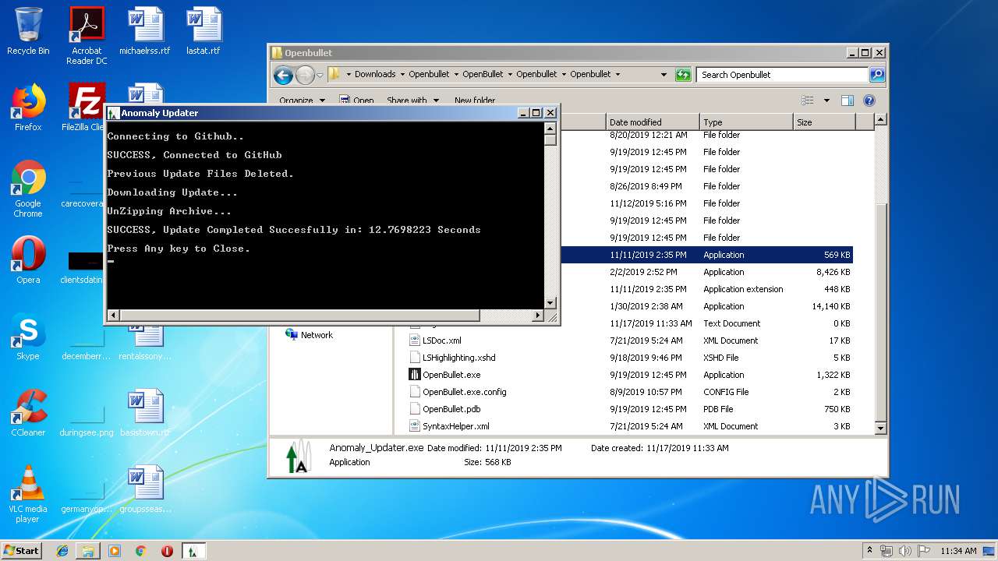This screenshot has height=561, width=998.
Task: Select the basistown.rtf desktop file
Action: (x=145, y=413)
